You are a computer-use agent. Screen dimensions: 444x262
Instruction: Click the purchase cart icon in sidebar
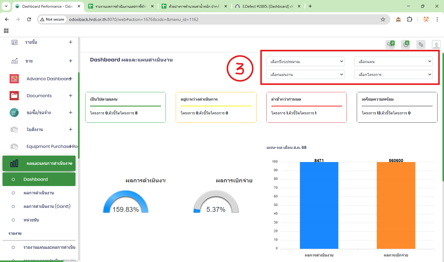click(14, 113)
